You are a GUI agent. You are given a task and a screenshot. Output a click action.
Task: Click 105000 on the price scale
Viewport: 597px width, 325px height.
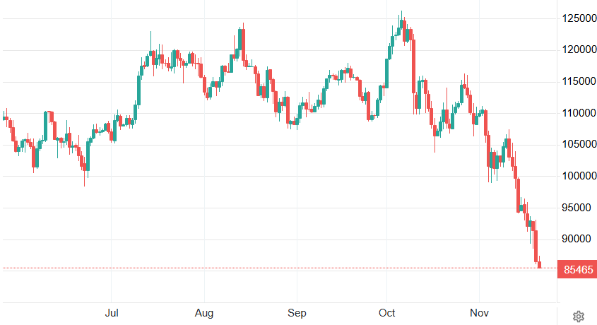click(577, 144)
